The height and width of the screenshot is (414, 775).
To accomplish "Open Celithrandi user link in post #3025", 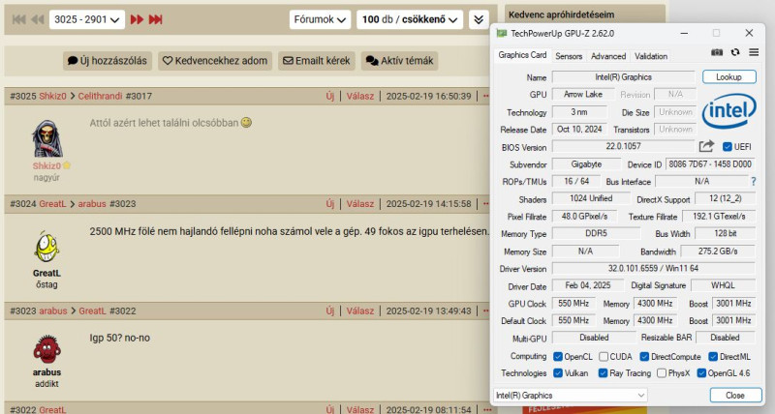I will click(x=100, y=96).
